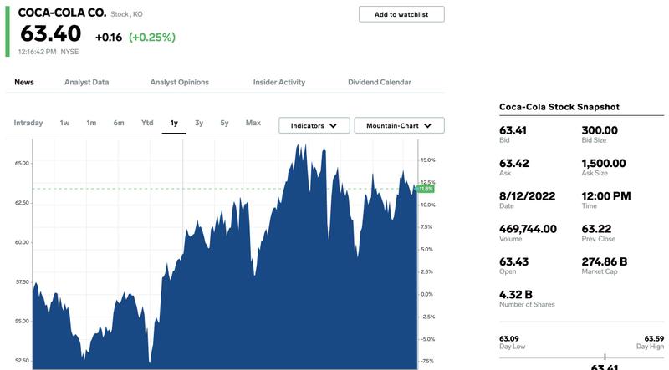Click the 63.42 Ask value
The height and width of the screenshot is (370, 669).
click(x=514, y=163)
